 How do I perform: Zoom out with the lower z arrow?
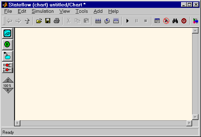[8, 90]
